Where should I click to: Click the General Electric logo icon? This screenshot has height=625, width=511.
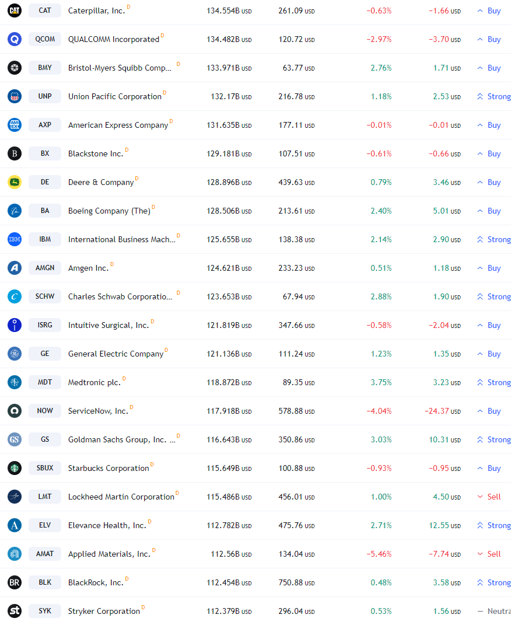pyautogui.click(x=15, y=354)
